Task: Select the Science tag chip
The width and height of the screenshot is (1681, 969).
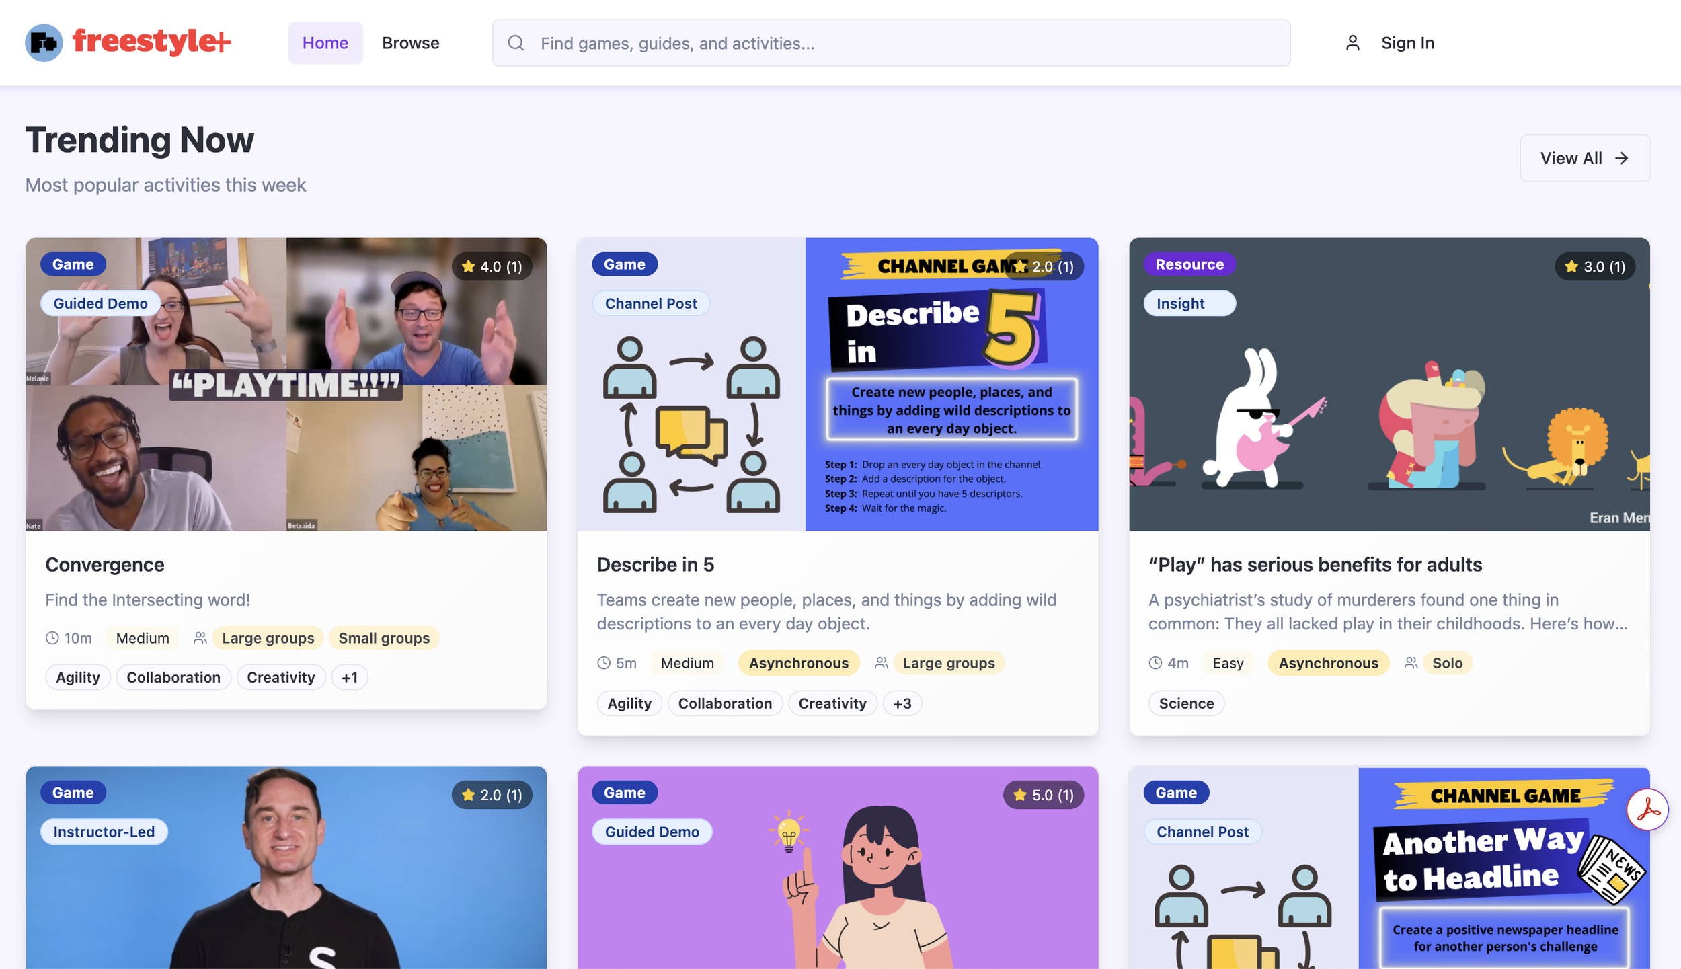Action: [1186, 703]
